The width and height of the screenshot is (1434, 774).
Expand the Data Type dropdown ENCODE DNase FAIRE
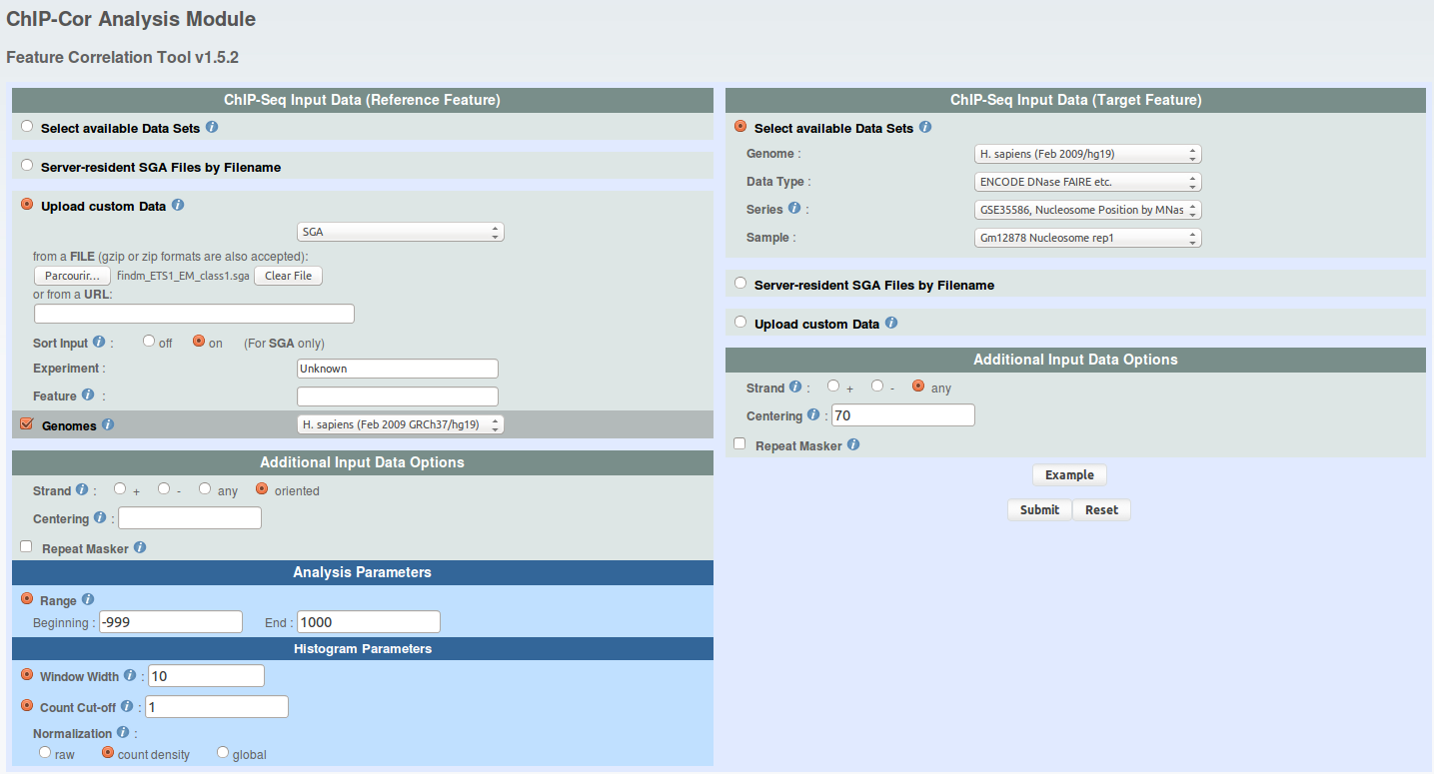pyautogui.click(x=1087, y=182)
